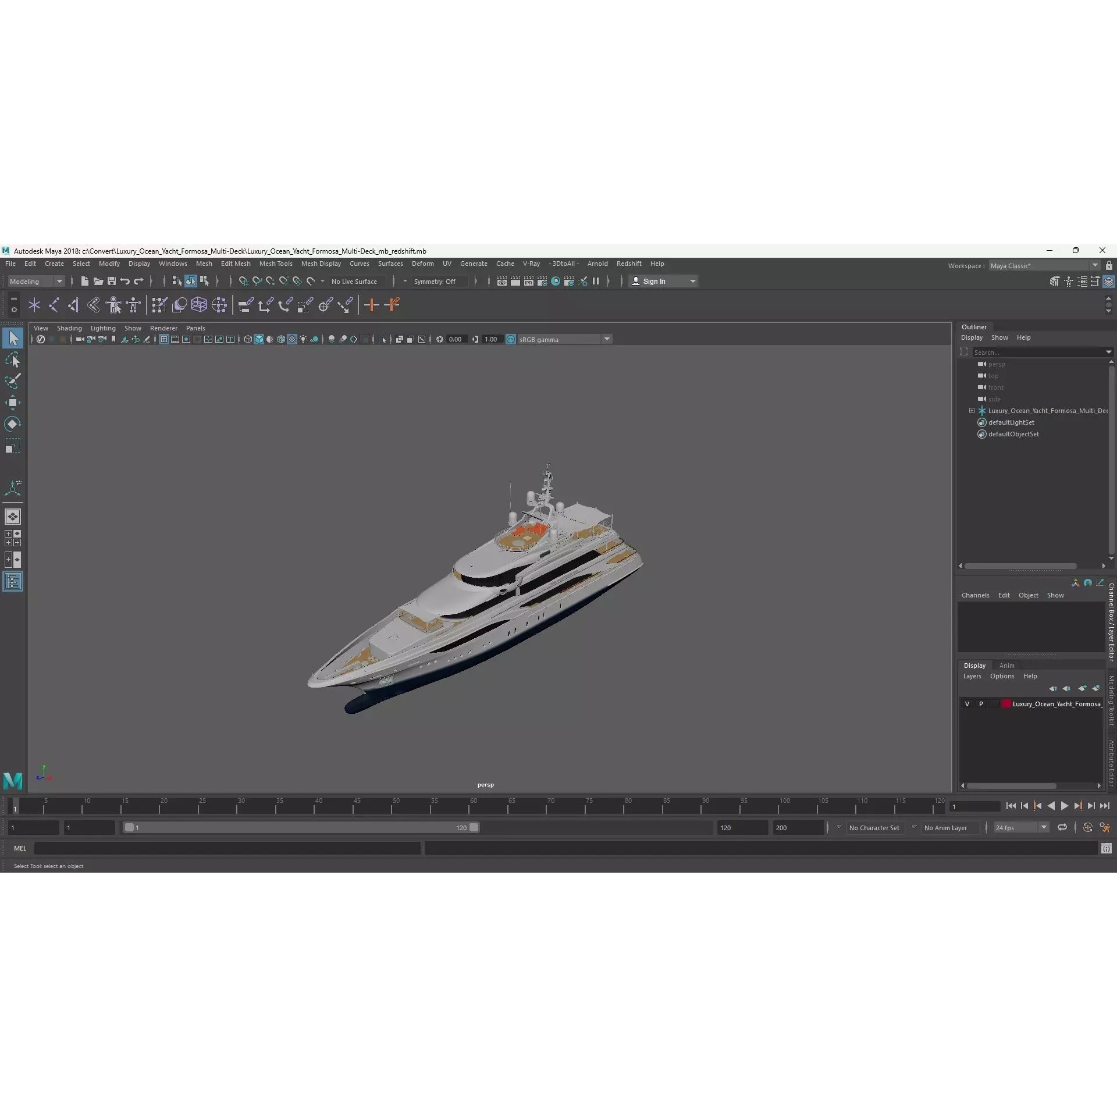Click the Undo icon in the main toolbar

click(124, 281)
